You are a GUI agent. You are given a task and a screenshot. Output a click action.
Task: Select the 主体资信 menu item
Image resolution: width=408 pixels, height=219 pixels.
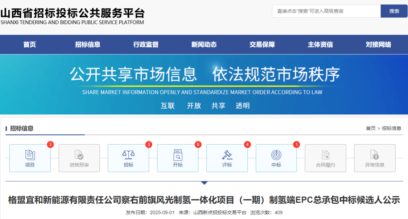[320, 44]
